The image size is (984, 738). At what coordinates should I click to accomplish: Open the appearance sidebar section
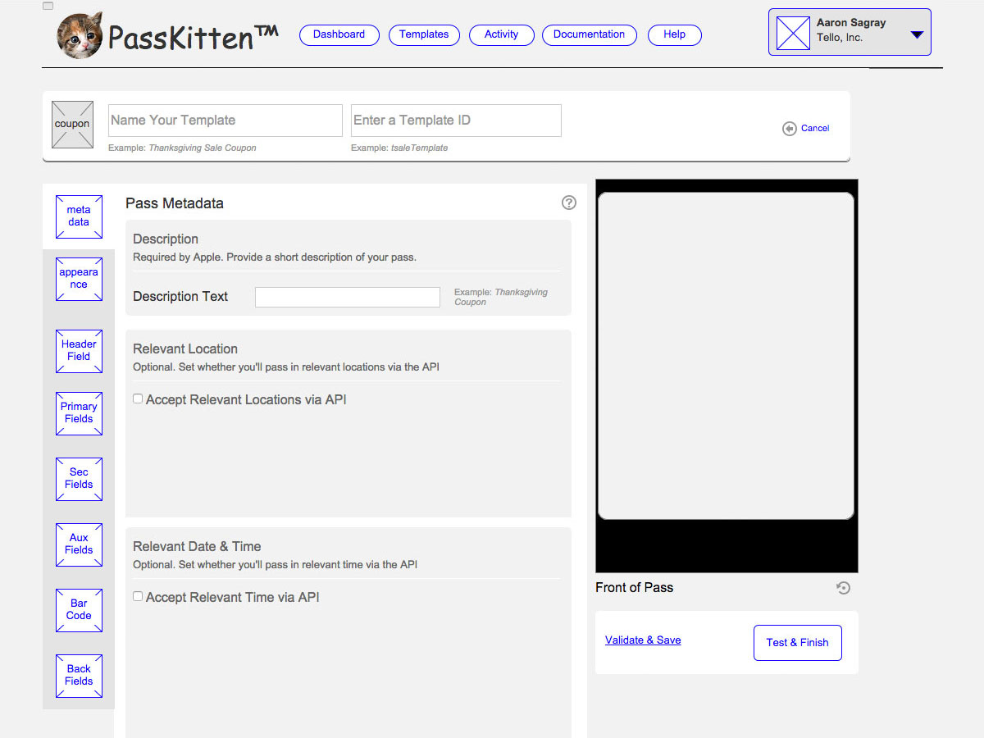pos(79,279)
